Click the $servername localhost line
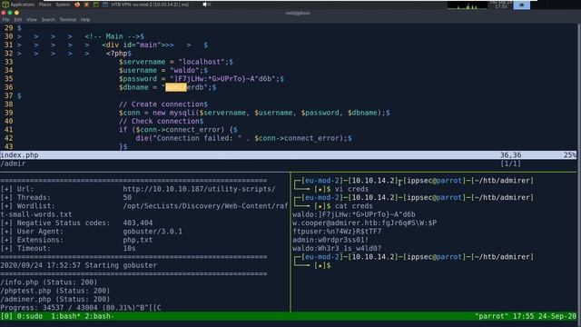This screenshot has width=581, height=327. [x=176, y=62]
